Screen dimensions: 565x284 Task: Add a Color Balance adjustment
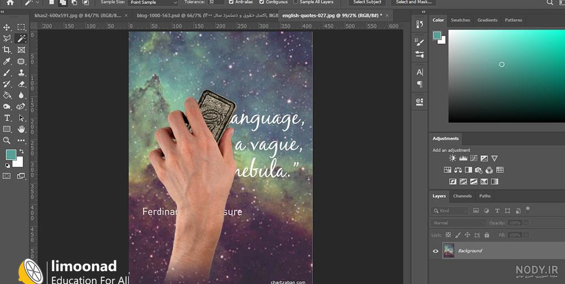(458, 170)
